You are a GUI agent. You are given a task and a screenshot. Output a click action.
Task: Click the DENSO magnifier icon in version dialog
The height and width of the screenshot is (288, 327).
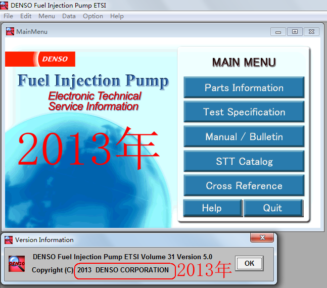[x=17, y=263]
